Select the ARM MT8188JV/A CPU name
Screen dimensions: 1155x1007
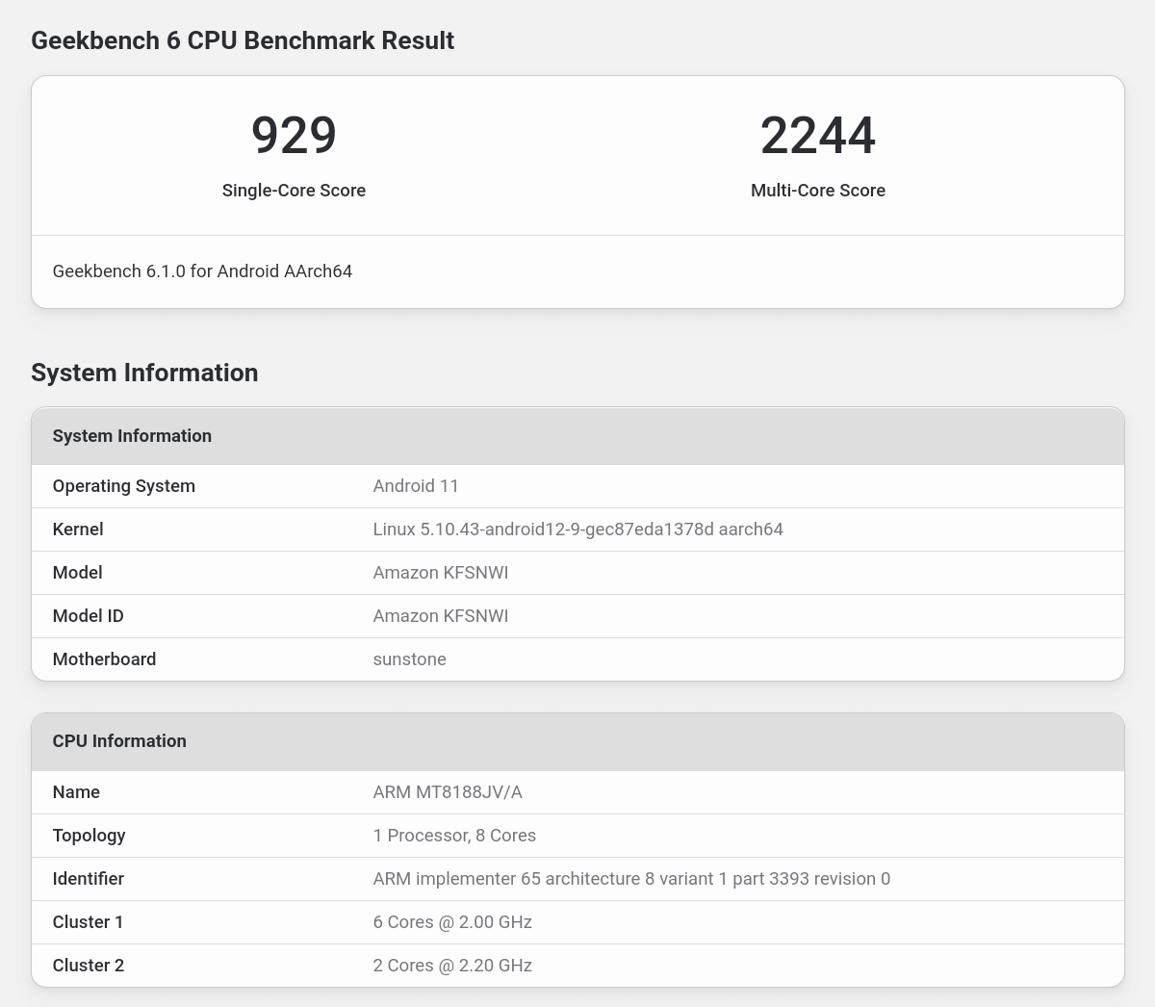point(448,792)
